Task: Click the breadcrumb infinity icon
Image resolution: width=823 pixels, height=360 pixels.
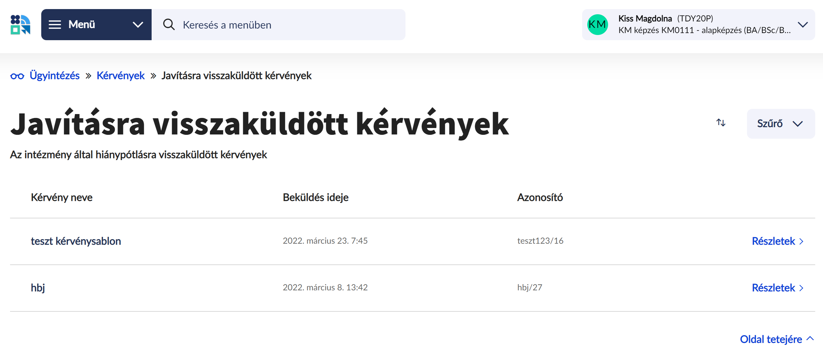Action: [x=17, y=75]
